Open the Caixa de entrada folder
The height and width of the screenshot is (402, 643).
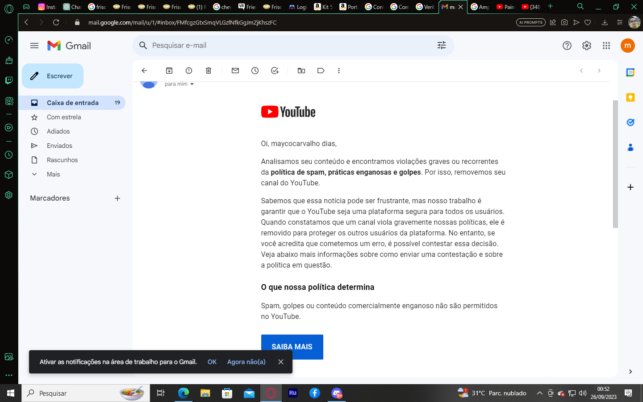[x=72, y=103]
